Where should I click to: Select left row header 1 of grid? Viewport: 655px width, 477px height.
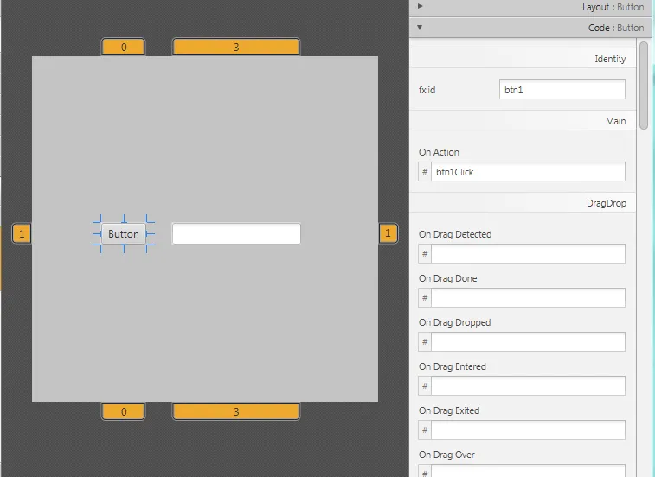(x=22, y=233)
